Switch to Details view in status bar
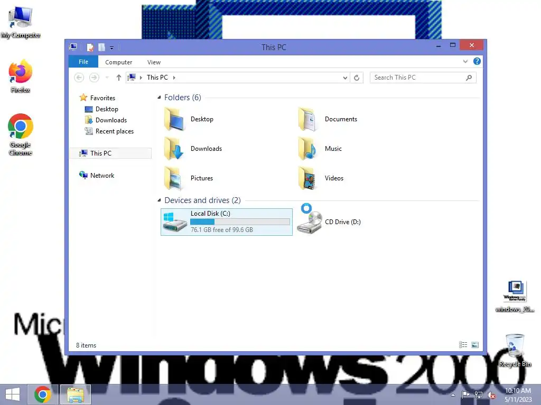Image resolution: width=541 pixels, height=405 pixels. 463,345
